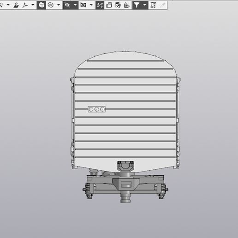Toggle the constraints display icon

click(x=100, y=5)
